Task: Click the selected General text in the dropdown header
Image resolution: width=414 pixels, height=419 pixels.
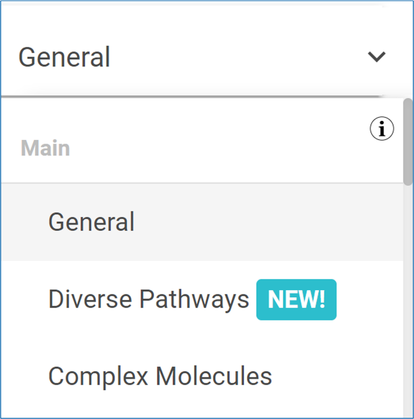Action: 64,57
